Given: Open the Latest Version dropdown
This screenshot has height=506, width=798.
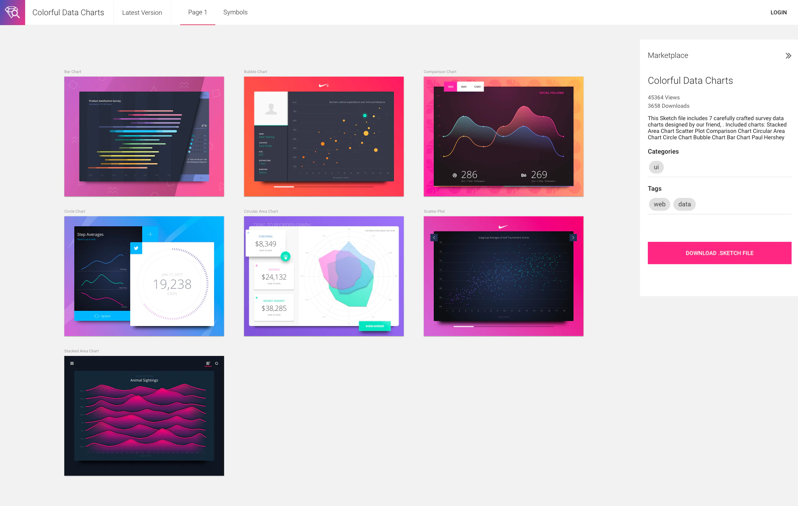Looking at the screenshot, I should click(x=142, y=12).
